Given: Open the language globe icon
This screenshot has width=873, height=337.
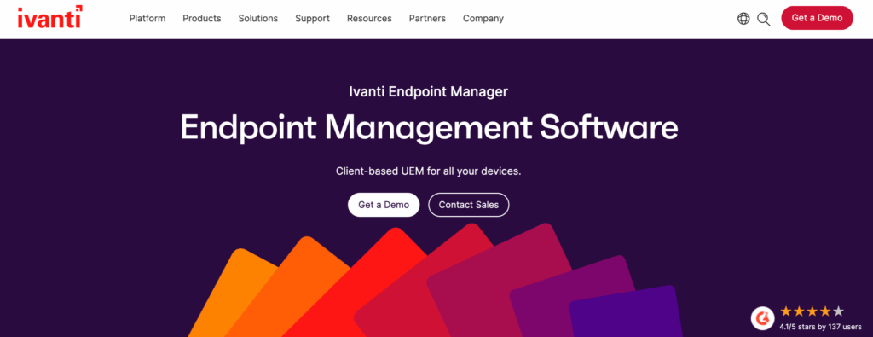Looking at the screenshot, I should (743, 19).
